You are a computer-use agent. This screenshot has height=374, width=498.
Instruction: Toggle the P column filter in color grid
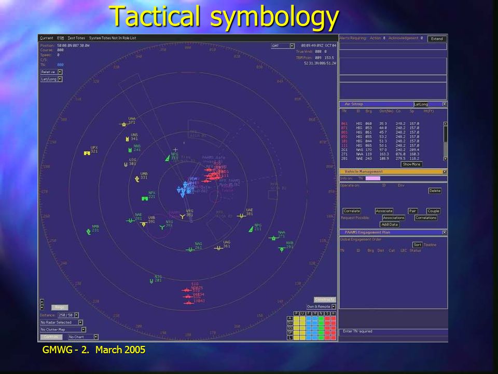coord(296,313)
